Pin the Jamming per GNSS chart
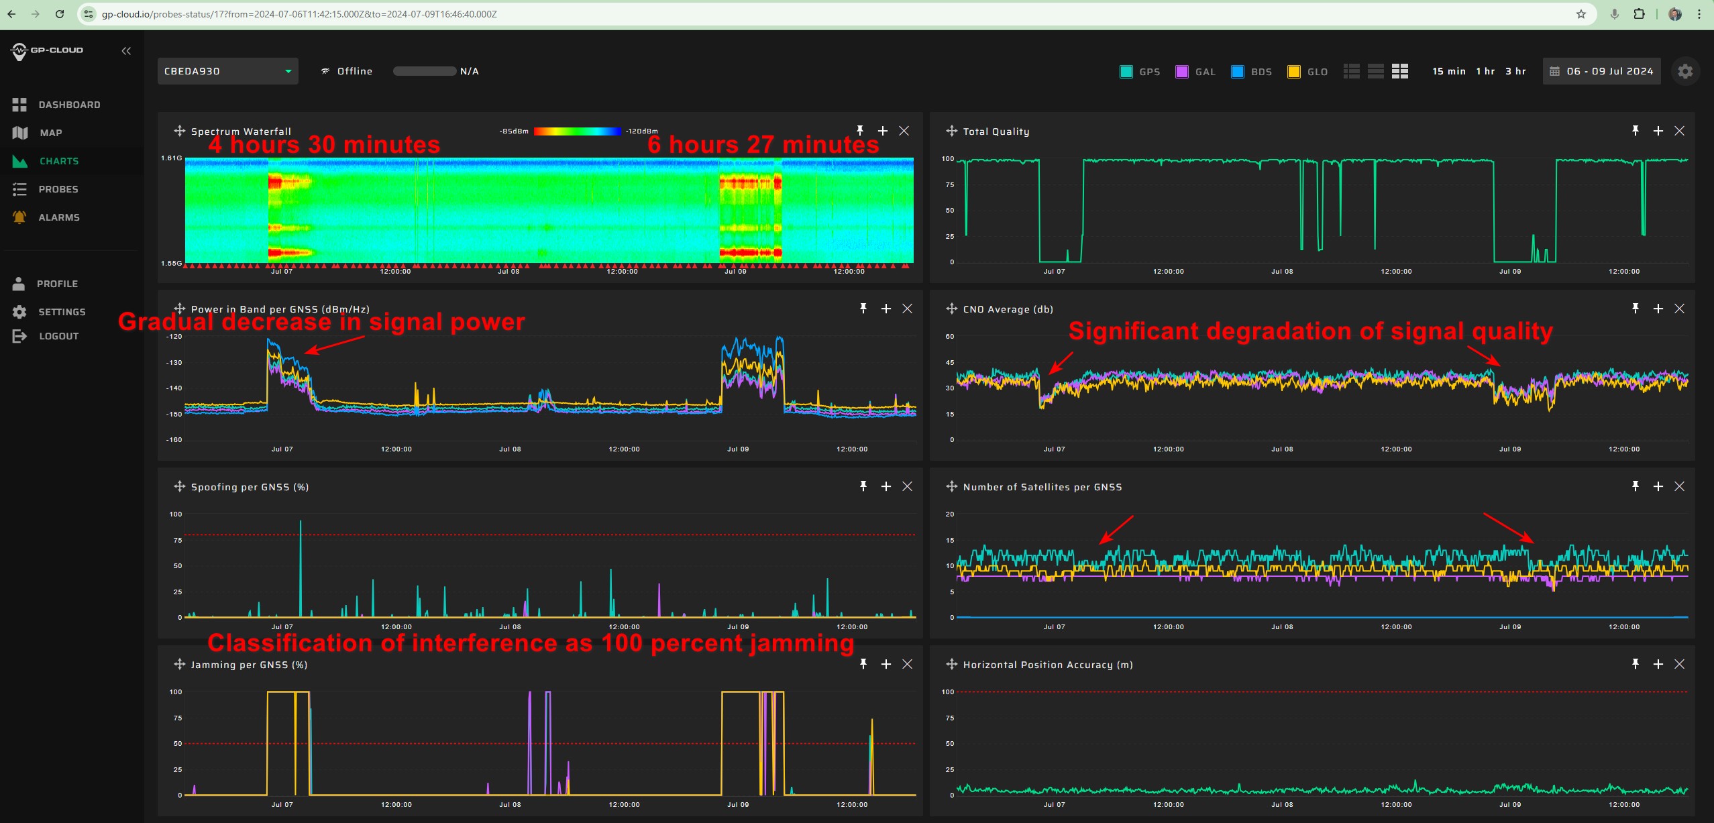1714x823 pixels. point(863,664)
